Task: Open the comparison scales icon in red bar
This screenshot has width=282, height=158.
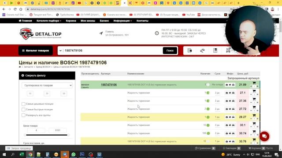Action: (x=202, y=50)
